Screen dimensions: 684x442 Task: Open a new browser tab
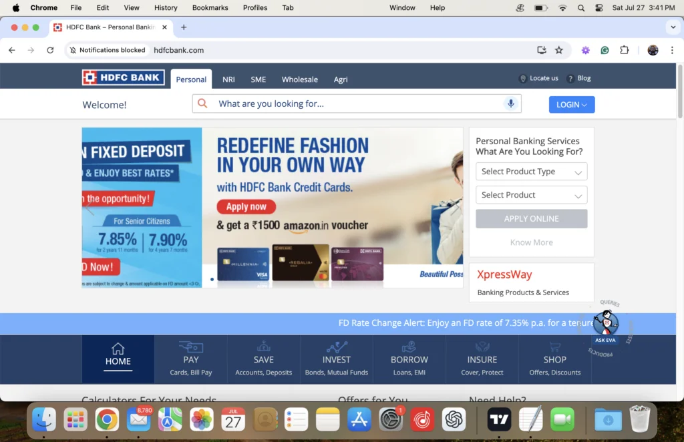[x=184, y=27]
